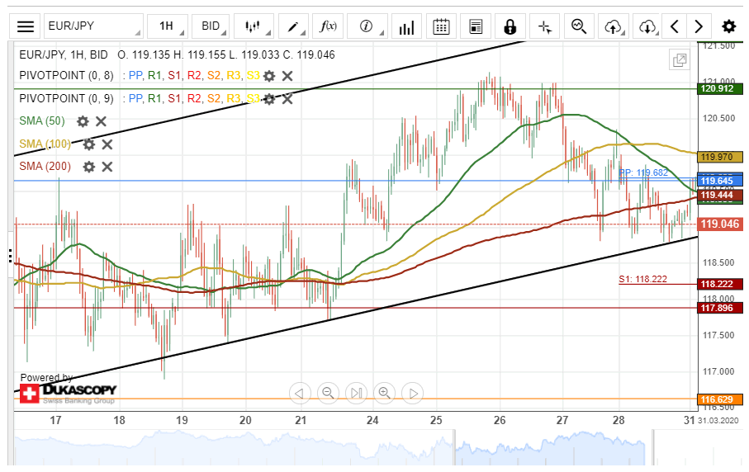Open the f(x) indicators menu
Image resolution: width=749 pixels, height=472 pixels.
pyautogui.click(x=329, y=26)
